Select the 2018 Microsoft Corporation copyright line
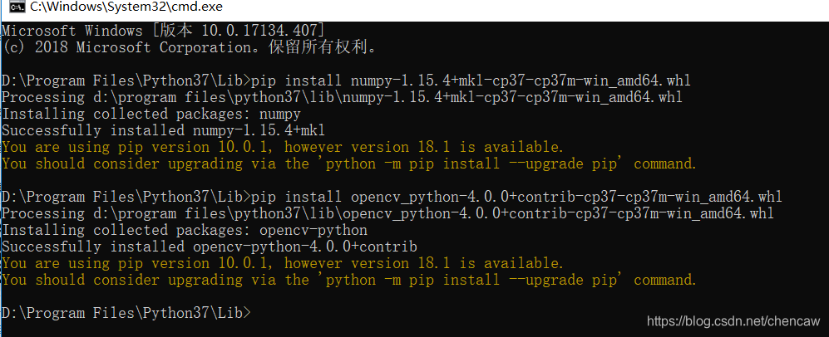Viewport: 829px width, 337px height. pos(191,48)
